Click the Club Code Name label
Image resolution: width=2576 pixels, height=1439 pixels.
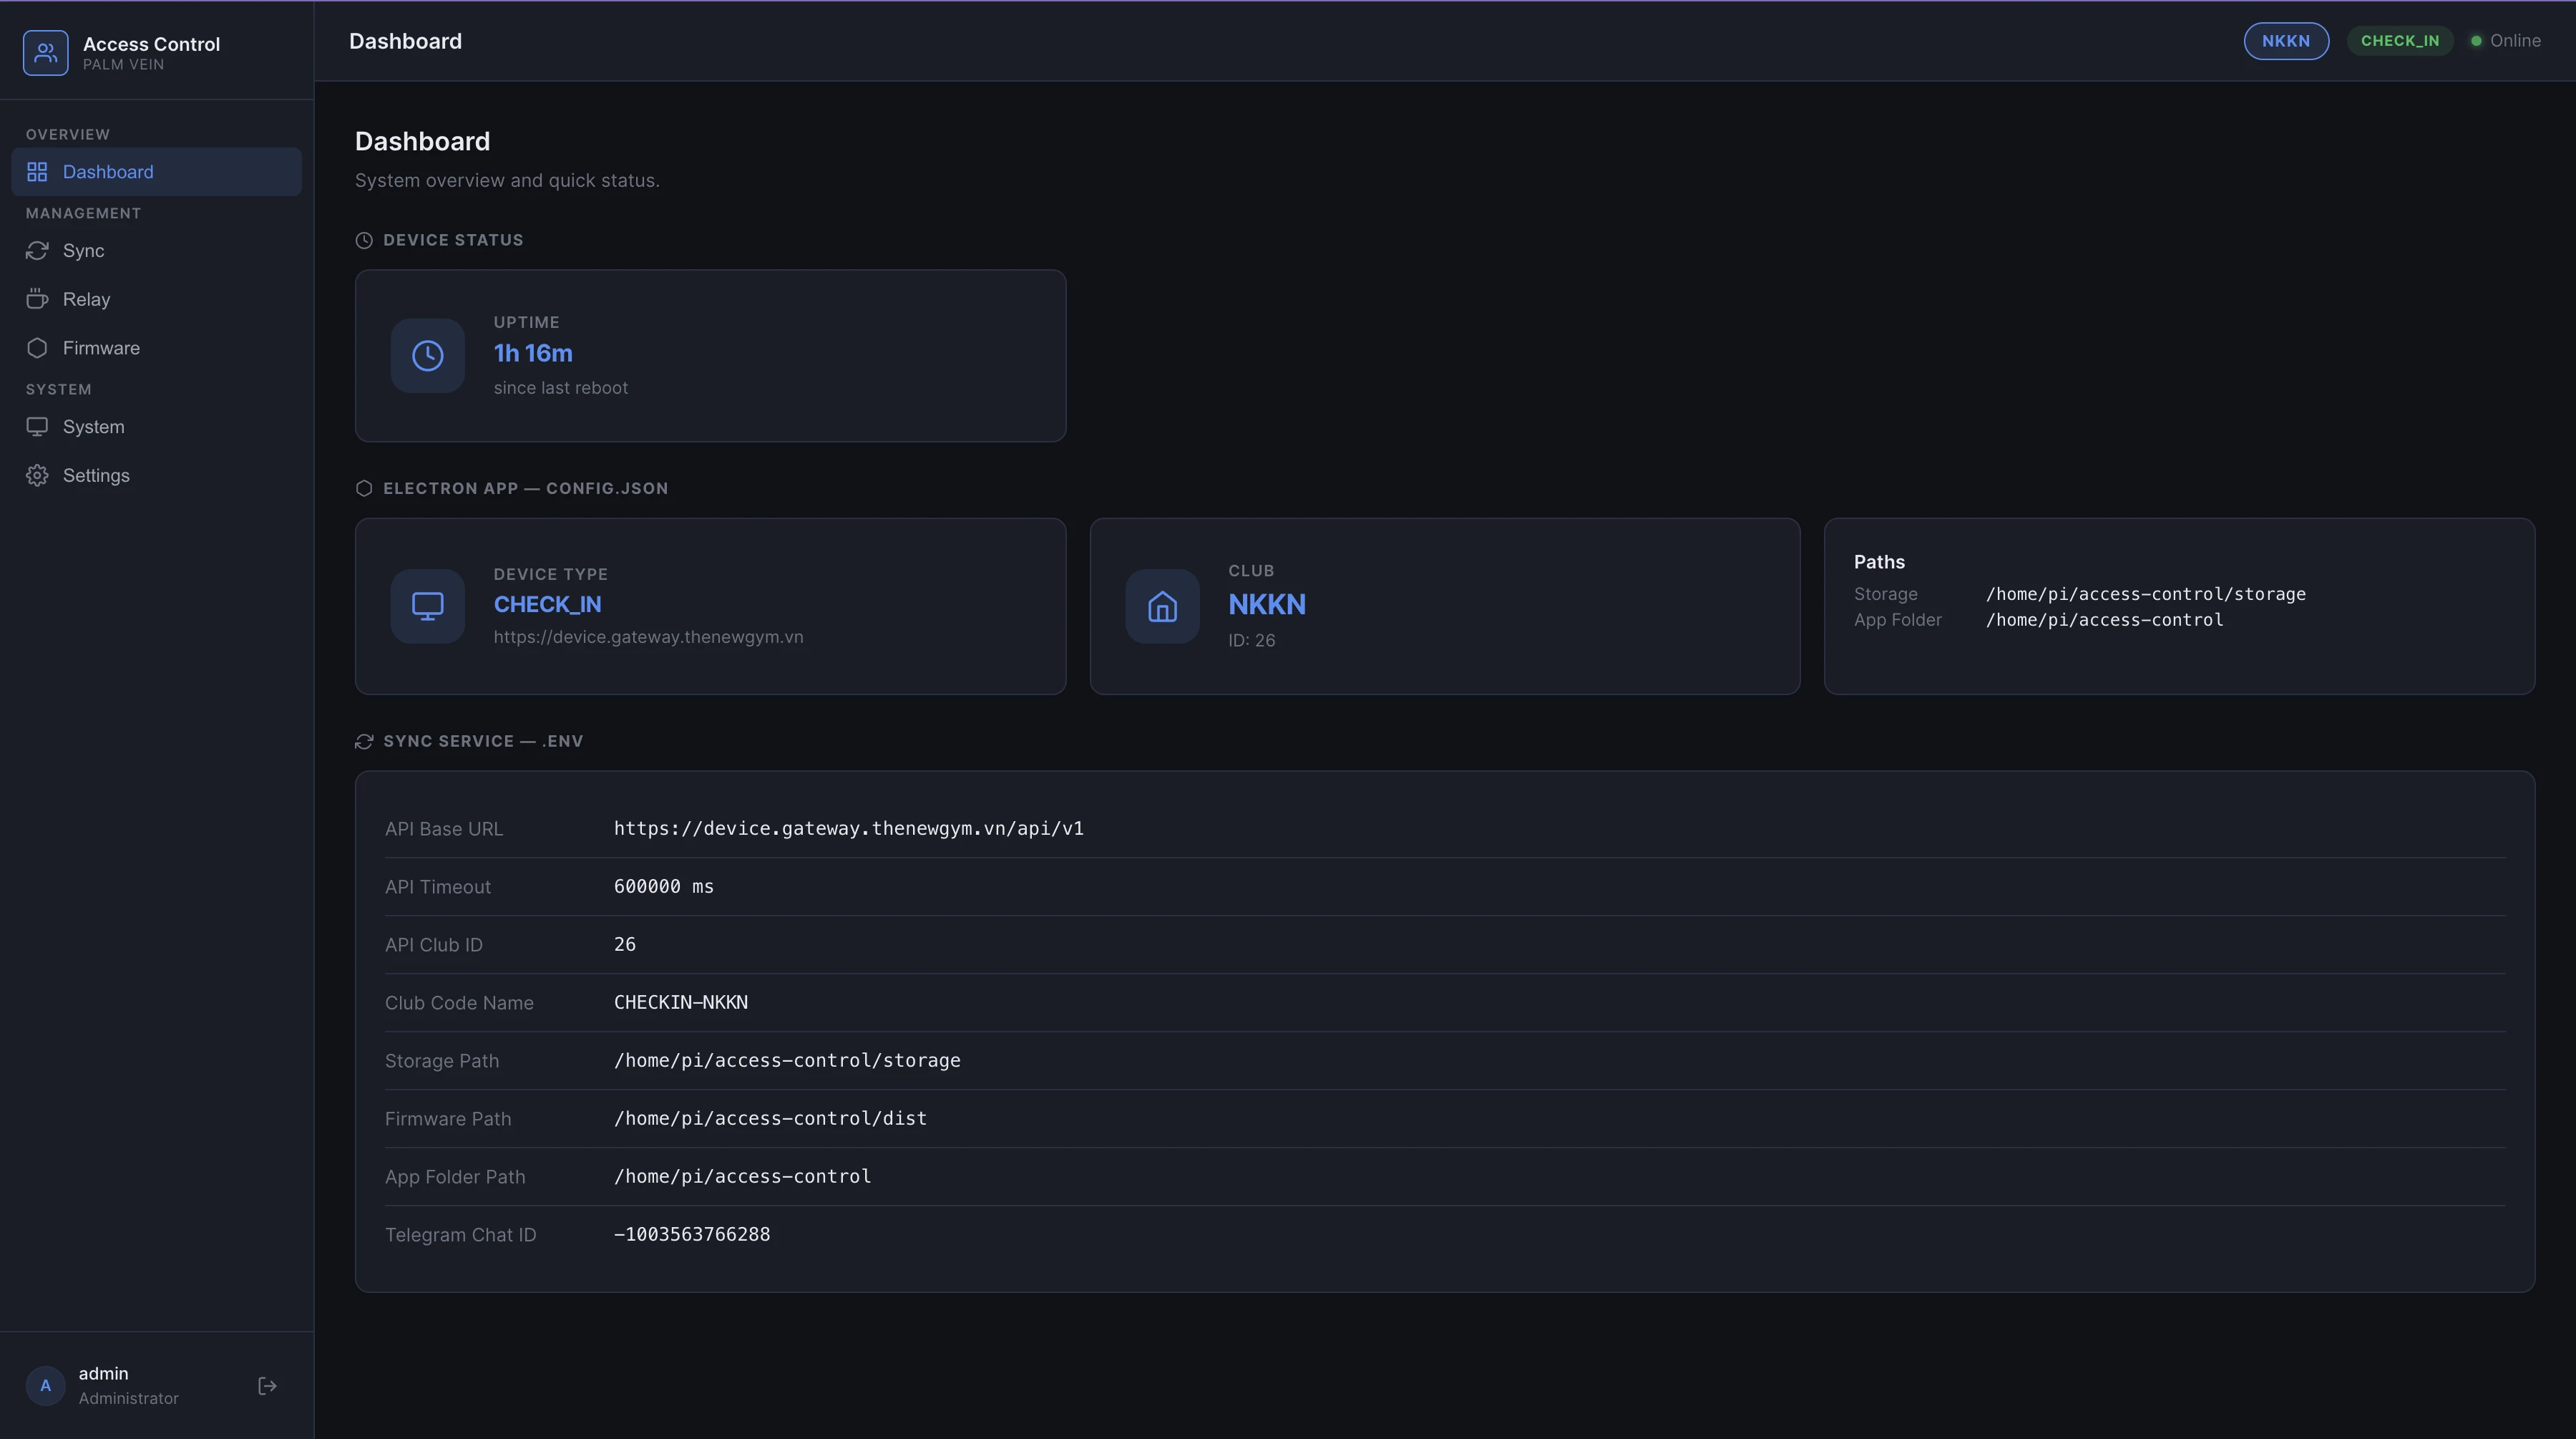pos(459,1003)
